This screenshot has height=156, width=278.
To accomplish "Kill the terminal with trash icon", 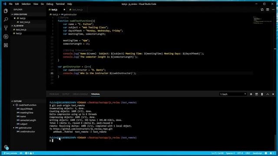I will point(262,94).
